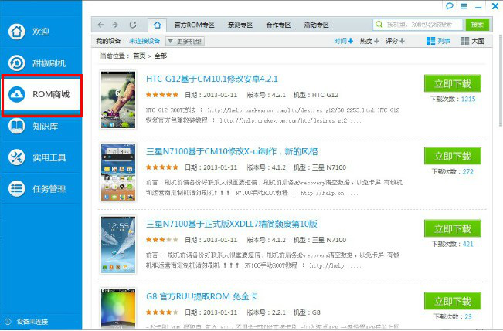Click HTC G12 star rating
This screenshot has height=331, width=503.
pos(162,95)
